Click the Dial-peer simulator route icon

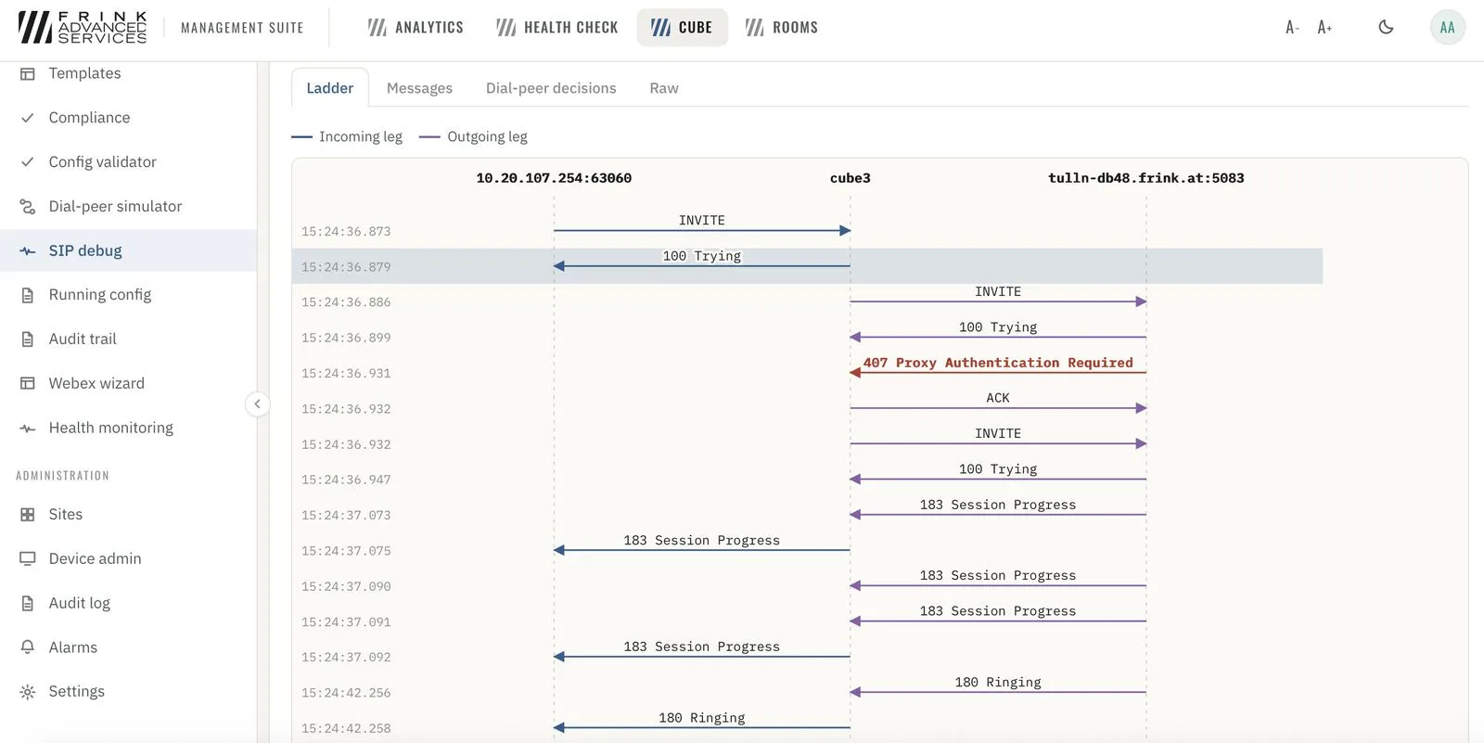pyautogui.click(x=28, y=207)
